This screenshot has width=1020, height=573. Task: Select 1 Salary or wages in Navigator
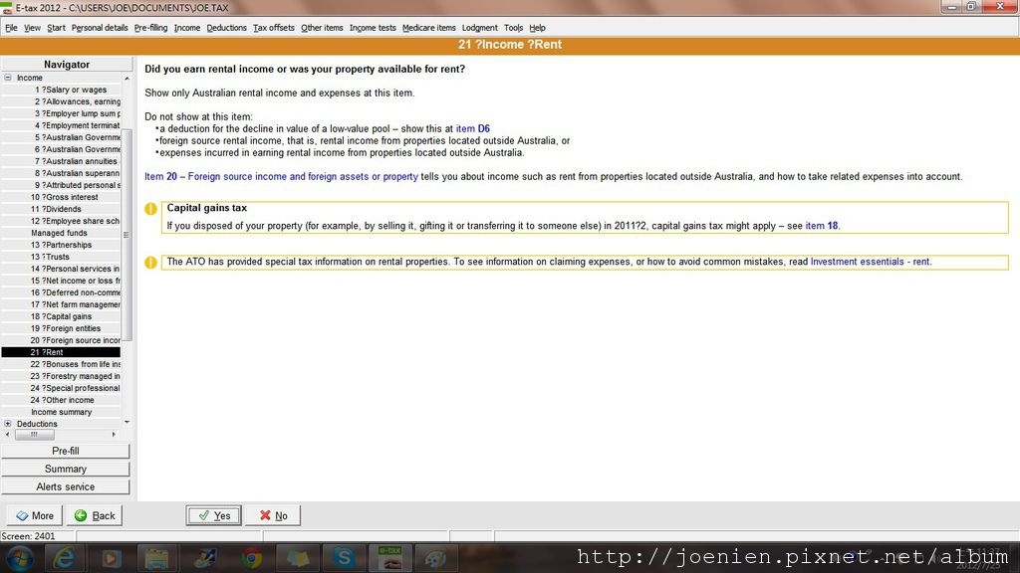click(x=71, y=90)
